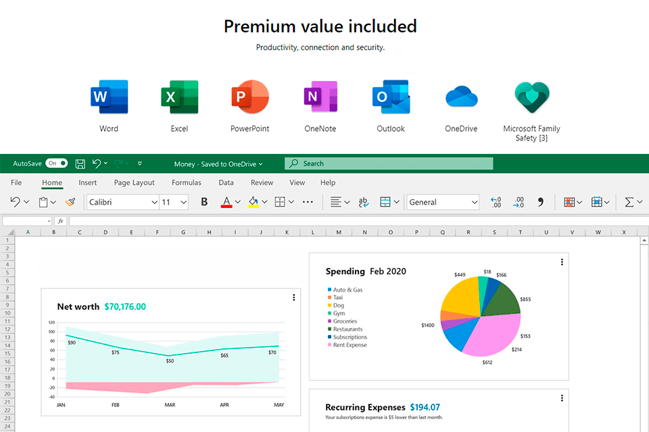The width and height of the screenshot is (649, 432).
Task: Select row 10 header
Action: tap(7, 313)
